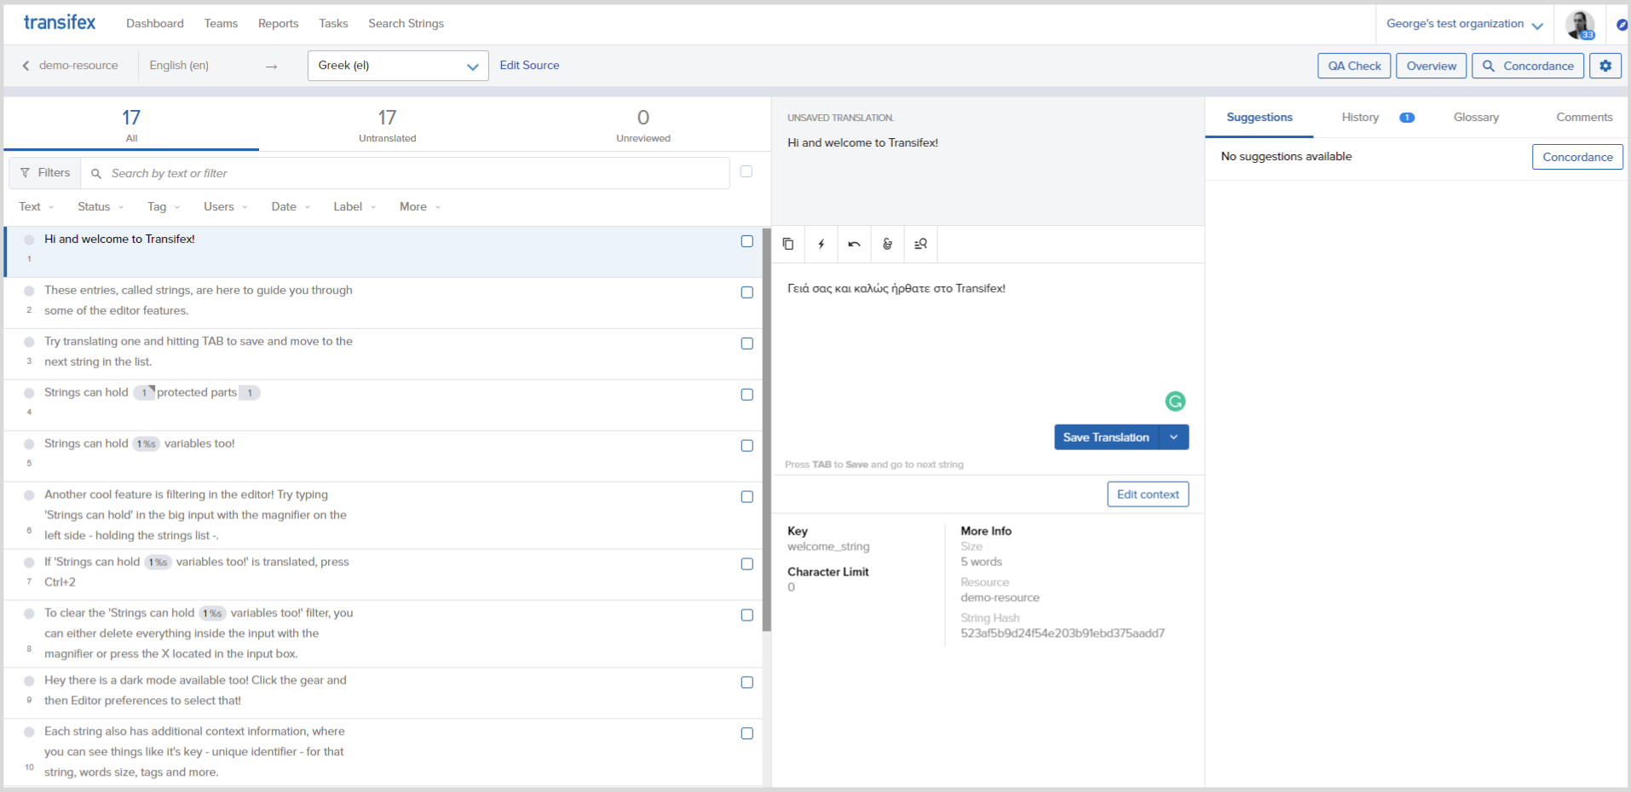
Task: Click History count badge
Action: [1407, 118]
